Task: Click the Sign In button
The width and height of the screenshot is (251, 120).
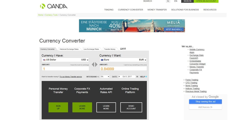Action: click(187, 1)
